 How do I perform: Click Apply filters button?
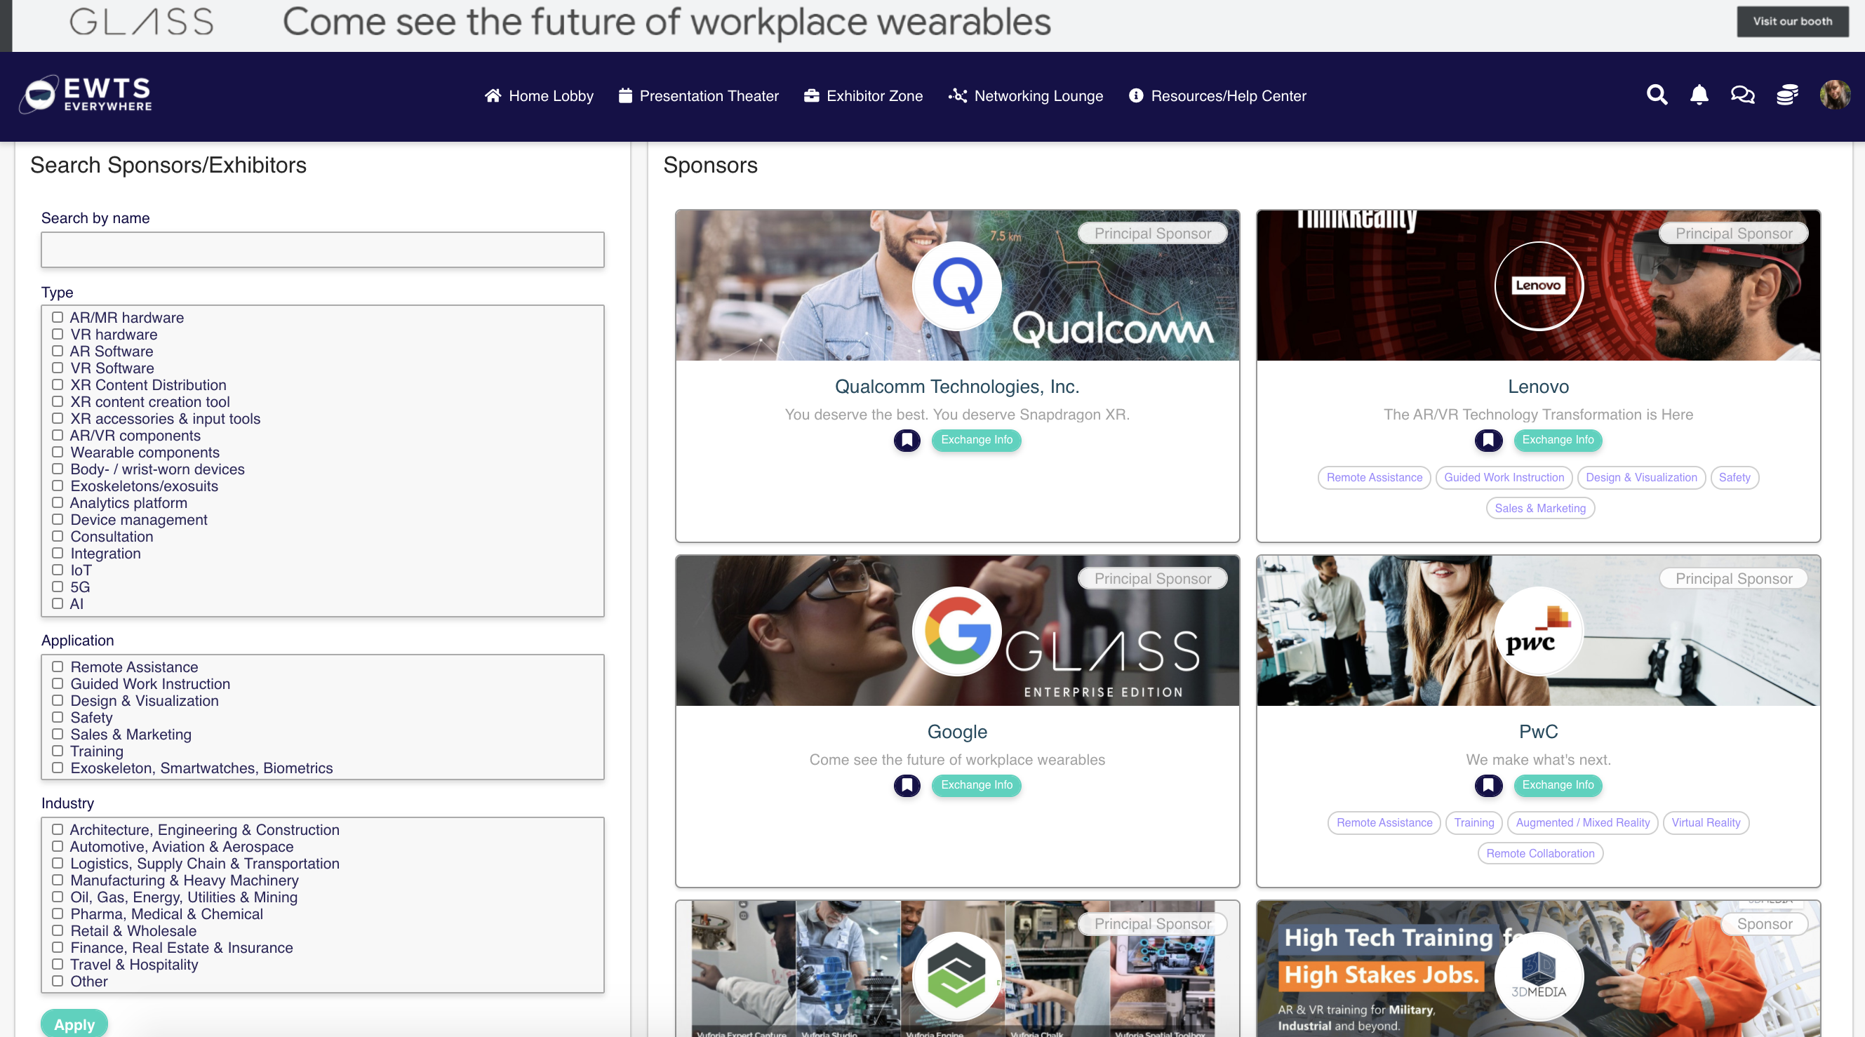pyautogui.click(x=74, y=1024)
